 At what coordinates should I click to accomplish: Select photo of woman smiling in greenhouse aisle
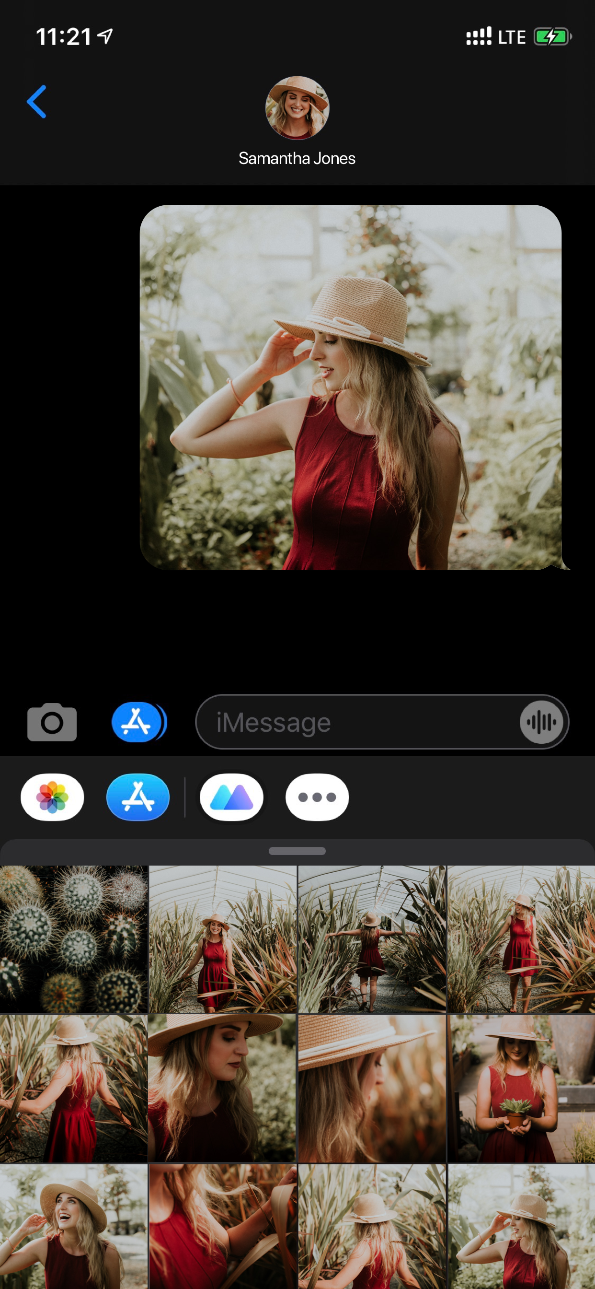coord(222,939)
